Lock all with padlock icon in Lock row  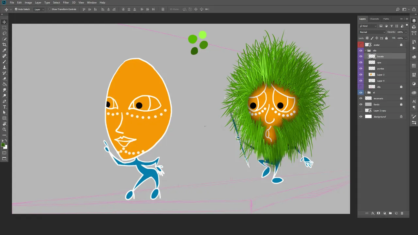coord(386,38)
